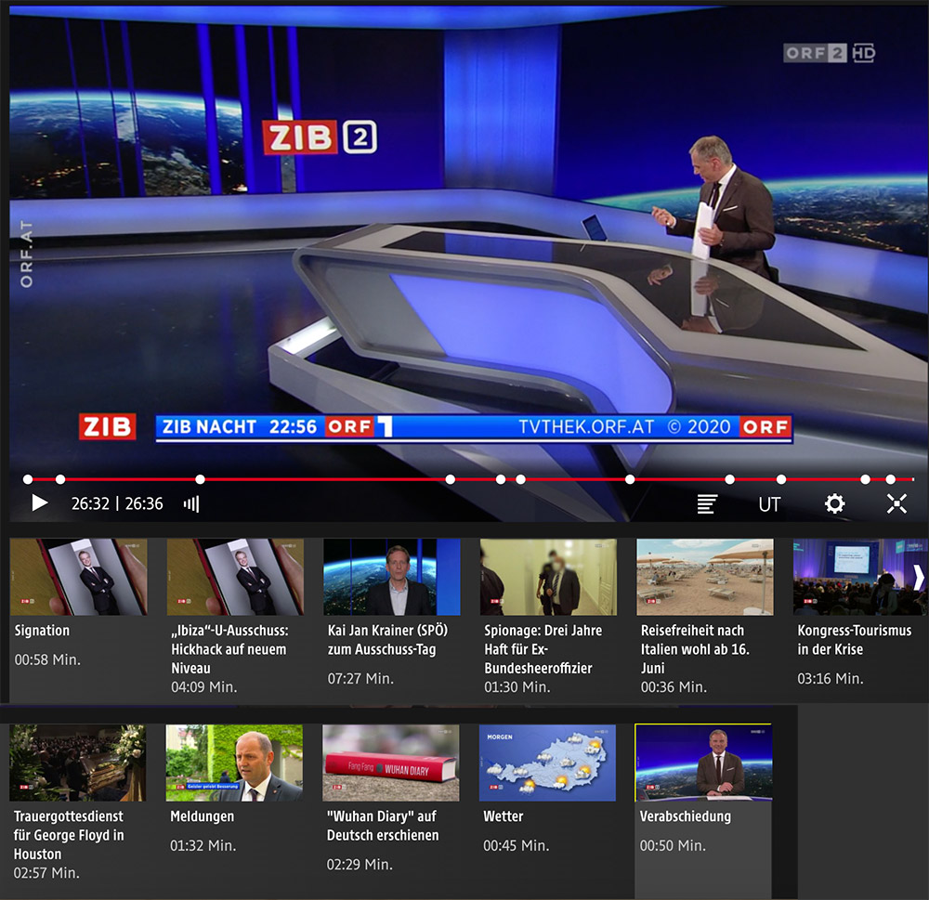Jump to ninth timeline marker, Wuhan Diary segment
Image resolution: width=929 pixels, height=900 pixels.
[x=781, y=479]
